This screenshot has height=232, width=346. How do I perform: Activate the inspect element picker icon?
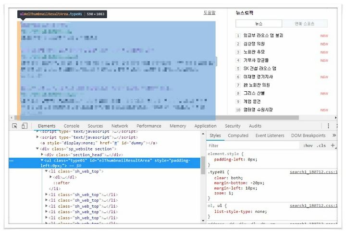(x=14, y=126)
